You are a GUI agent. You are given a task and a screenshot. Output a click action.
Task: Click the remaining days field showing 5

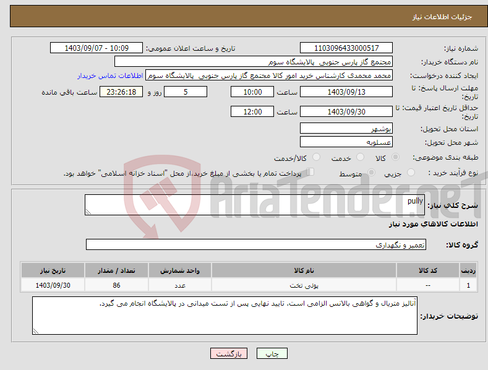186,92
